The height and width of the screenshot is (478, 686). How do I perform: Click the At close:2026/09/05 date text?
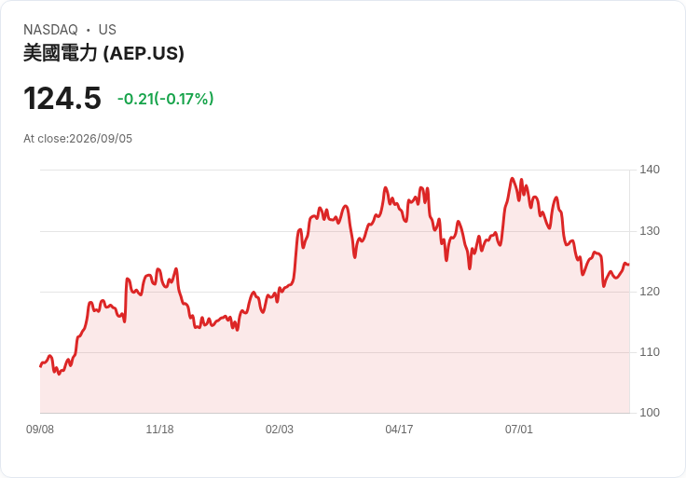coord(78,139)
